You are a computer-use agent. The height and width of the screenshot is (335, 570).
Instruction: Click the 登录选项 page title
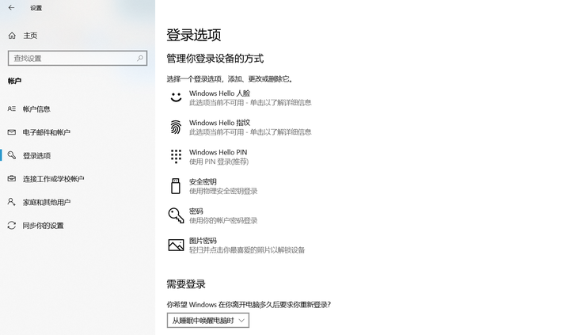[194, 35]
